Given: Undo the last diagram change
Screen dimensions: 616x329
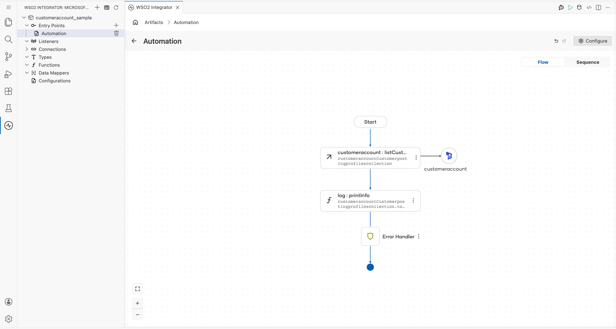Looking at the screenshot, I should tap(556, 41).
